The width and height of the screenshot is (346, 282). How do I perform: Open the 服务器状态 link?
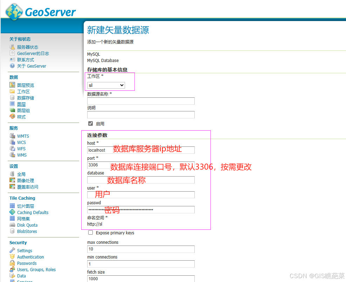tap(28, 47)
